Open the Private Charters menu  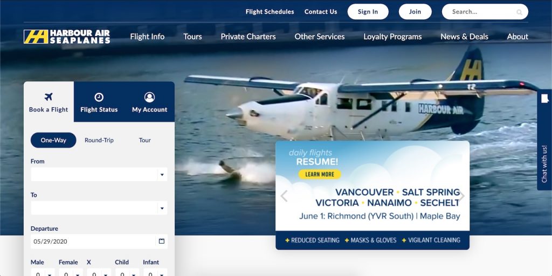(x=248, y=37)
